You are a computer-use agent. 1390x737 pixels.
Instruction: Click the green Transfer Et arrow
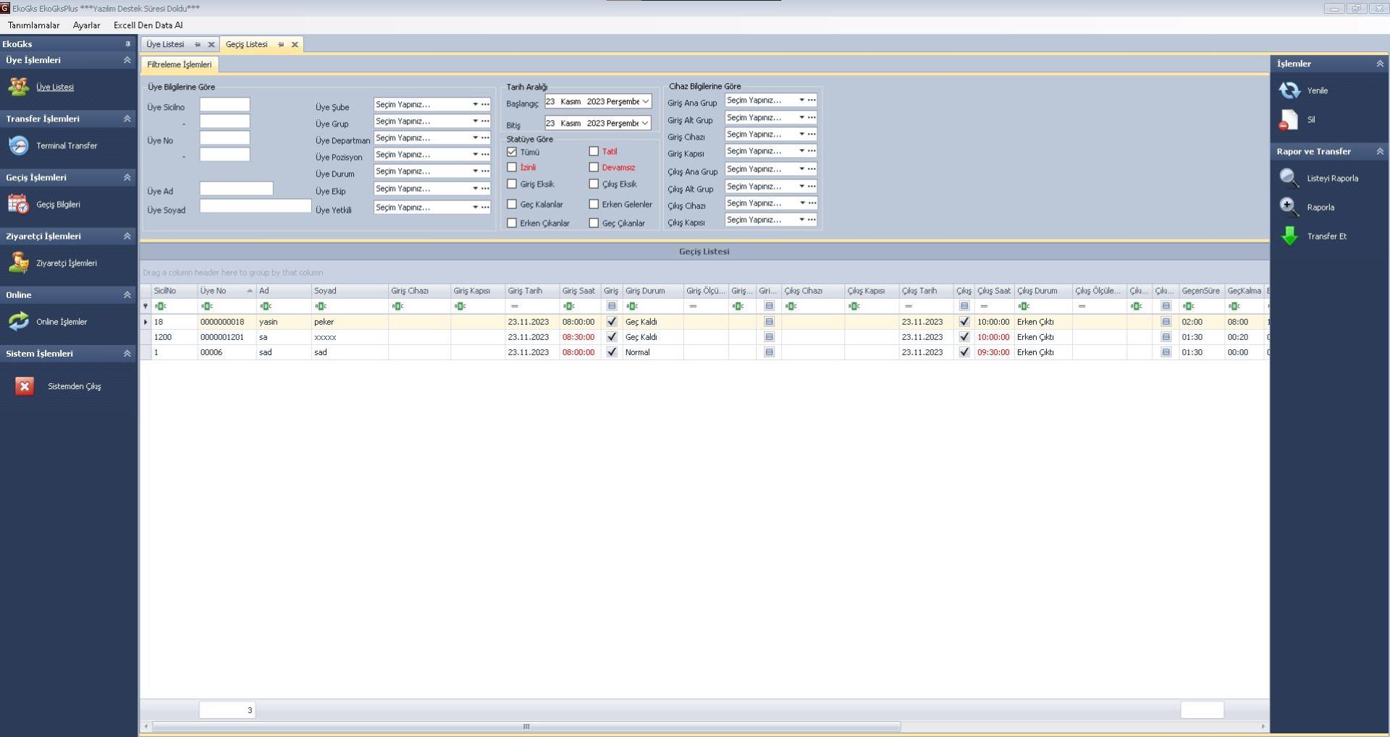(x=1289, y=237)
